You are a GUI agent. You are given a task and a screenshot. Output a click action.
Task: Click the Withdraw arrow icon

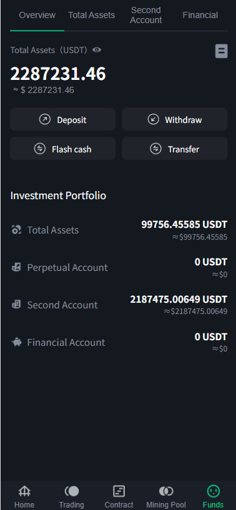(x=154, y=119)
